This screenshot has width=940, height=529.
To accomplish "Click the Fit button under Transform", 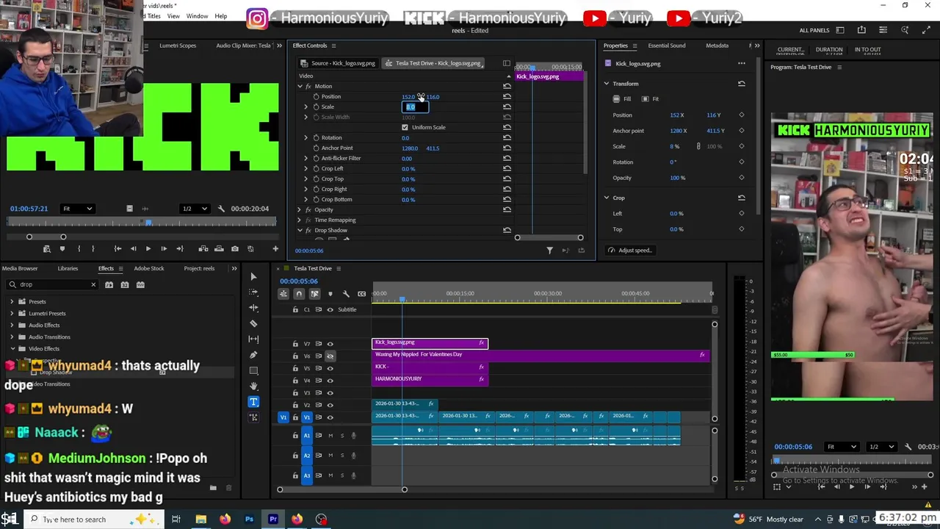I will click(x=650, y=99).
